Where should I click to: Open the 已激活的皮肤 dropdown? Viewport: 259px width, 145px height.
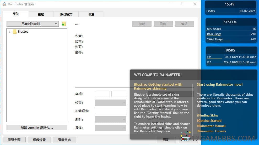tap(33, 24)
